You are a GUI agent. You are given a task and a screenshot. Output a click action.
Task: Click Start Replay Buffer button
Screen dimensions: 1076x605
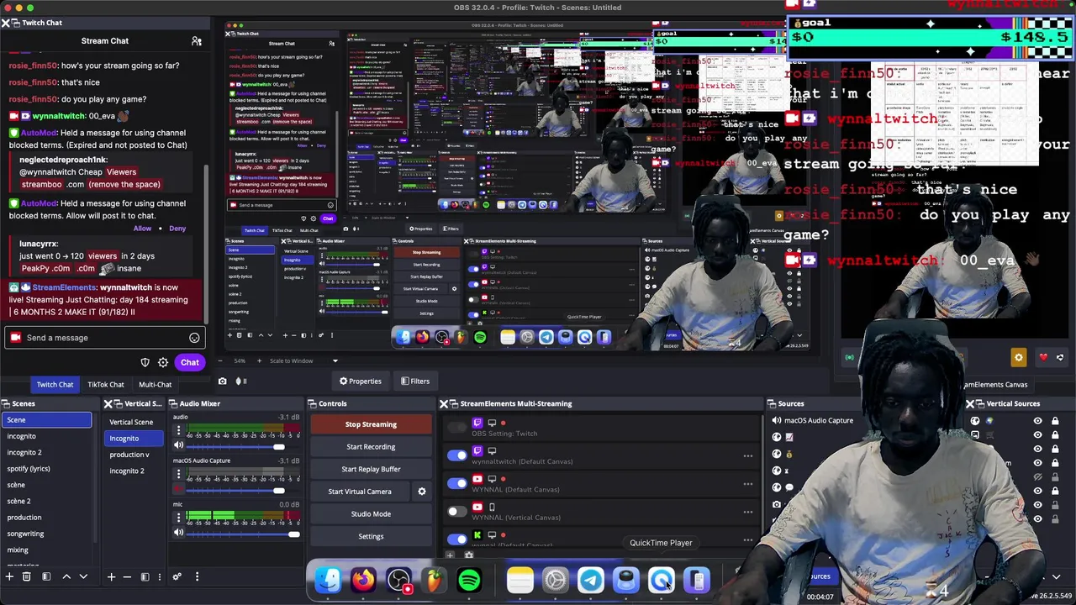click(x=371, y=469)
